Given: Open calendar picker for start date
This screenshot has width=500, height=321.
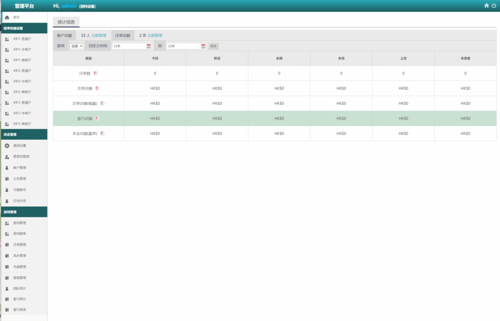Looking at the screenshot, I should (x=148, y=46).
